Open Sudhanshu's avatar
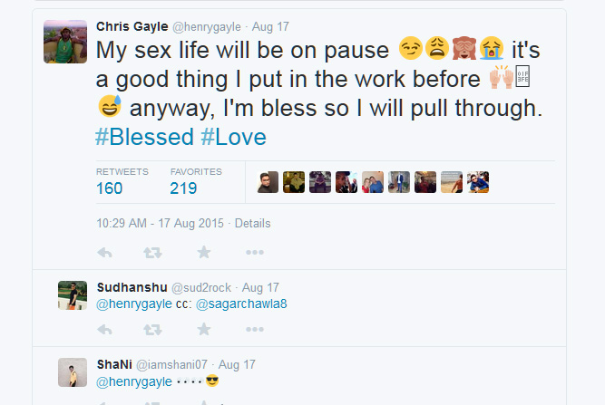Screen dimensions: 605x405 coord(73,295)
